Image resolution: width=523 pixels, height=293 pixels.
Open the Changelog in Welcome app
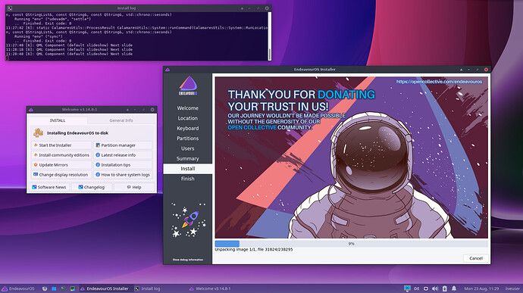pyautogui.click(x=92, y=187)
